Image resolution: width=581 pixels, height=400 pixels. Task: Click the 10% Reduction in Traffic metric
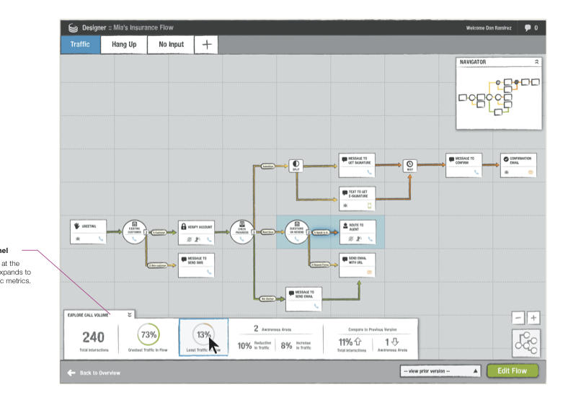tap(253, 345)
